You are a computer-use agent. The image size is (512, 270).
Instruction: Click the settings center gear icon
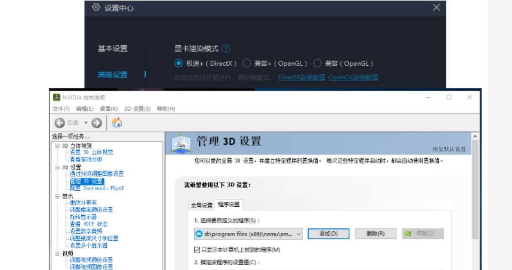(96, 7)
